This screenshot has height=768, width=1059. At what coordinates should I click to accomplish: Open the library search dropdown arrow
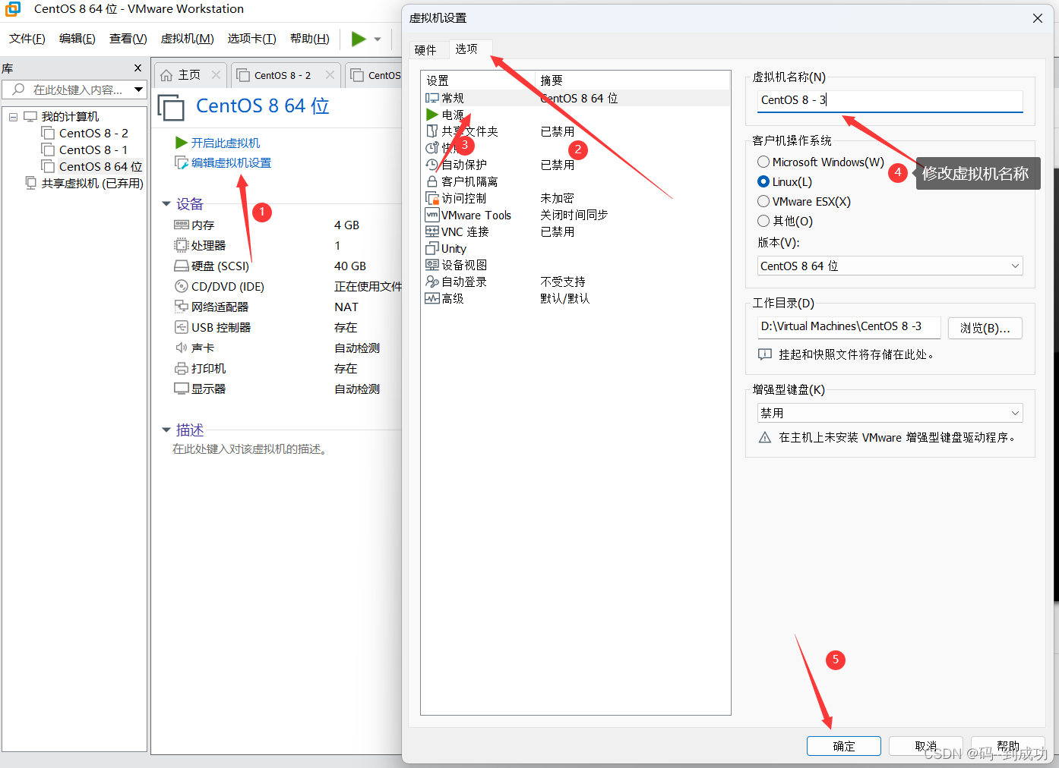tap(138, 90)
